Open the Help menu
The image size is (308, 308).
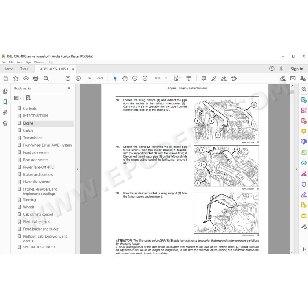point(50,62)
